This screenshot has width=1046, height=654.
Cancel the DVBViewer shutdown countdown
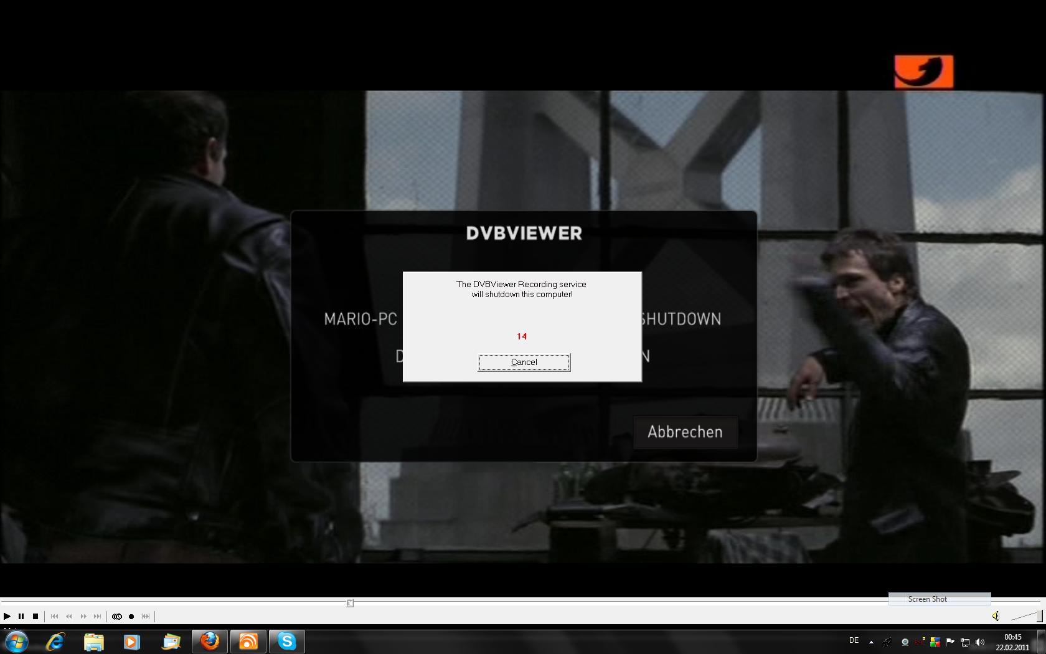click(x=524, y=362)
